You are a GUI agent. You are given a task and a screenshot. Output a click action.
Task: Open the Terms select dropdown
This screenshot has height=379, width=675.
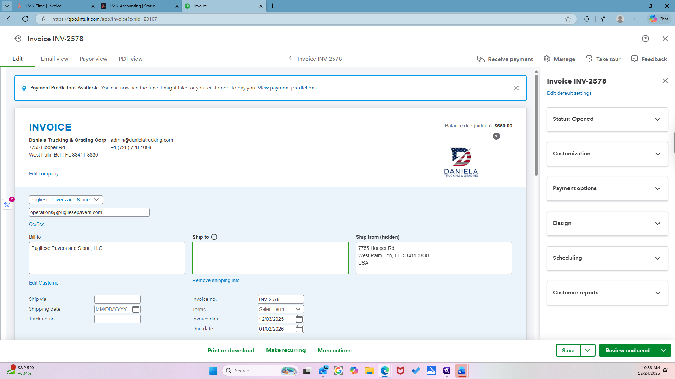click(x=298, y=309)
